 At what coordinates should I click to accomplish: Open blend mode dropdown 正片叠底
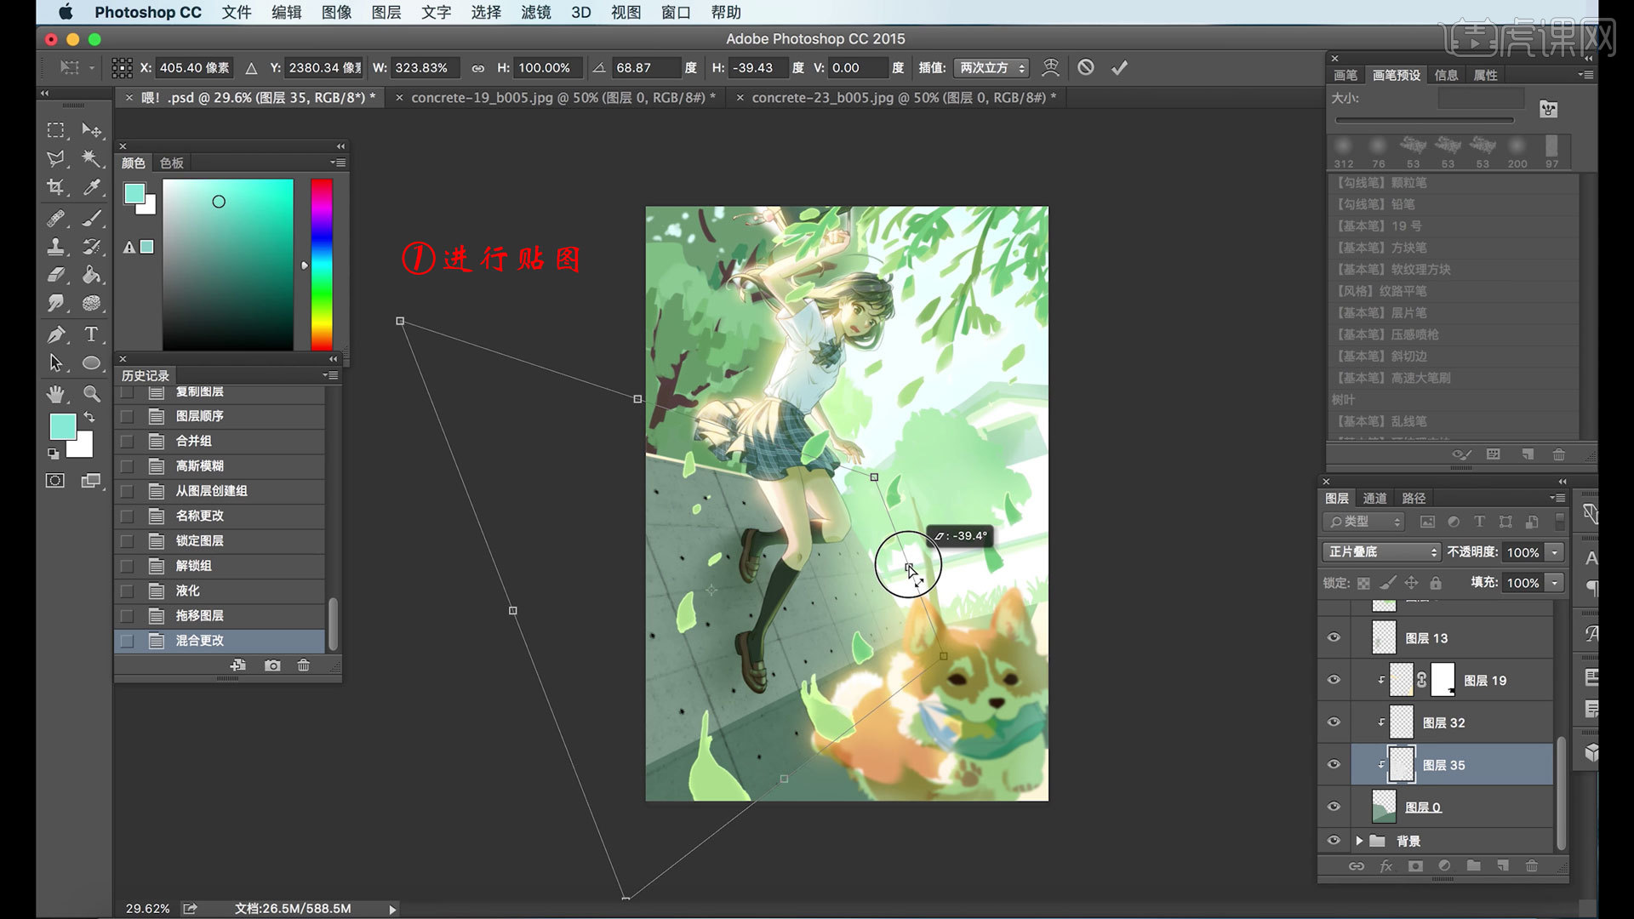pyautogui.click(x=1380, y=552)
